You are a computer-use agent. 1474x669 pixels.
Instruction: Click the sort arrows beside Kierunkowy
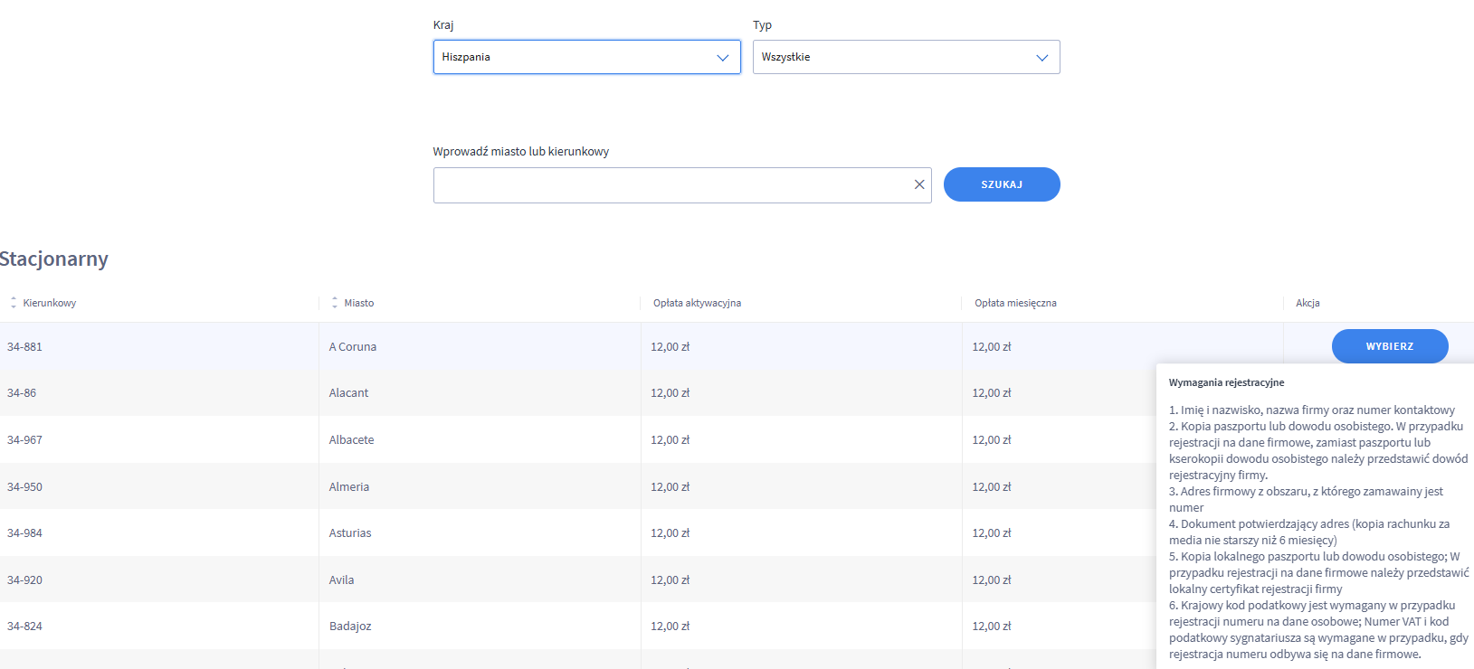coord(14,303)
